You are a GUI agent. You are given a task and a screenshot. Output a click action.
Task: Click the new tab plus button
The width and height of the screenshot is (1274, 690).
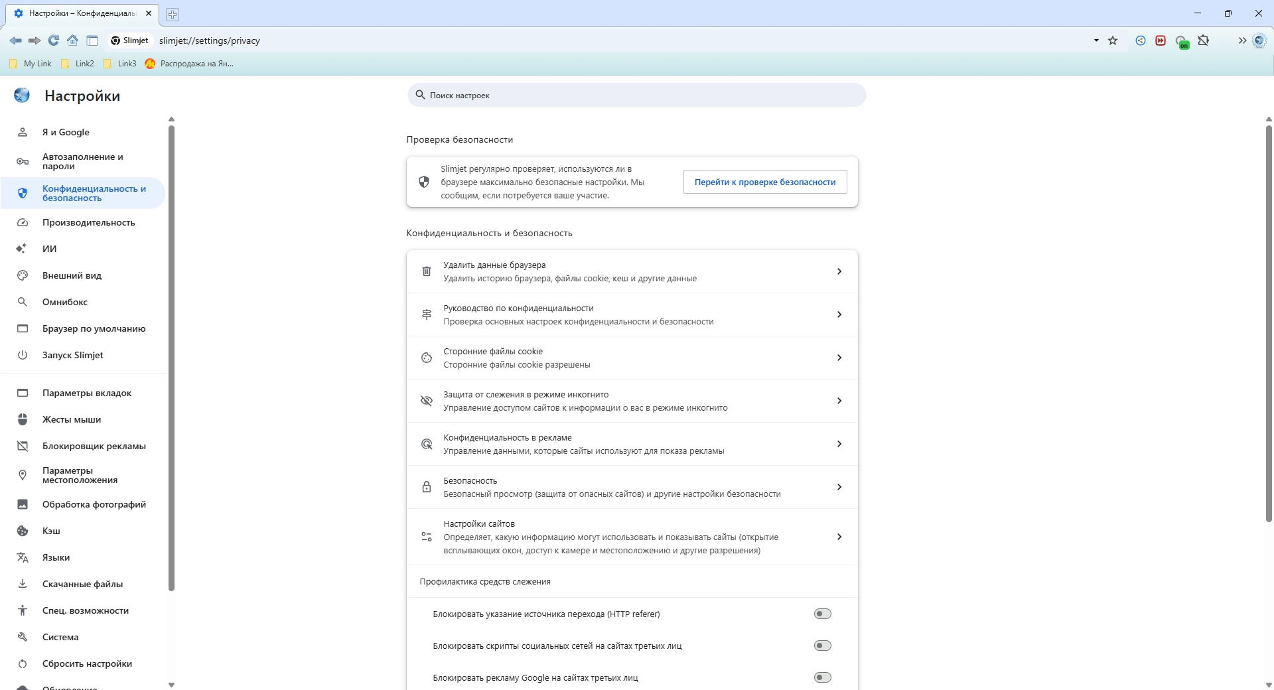click(x=173, y=14)
